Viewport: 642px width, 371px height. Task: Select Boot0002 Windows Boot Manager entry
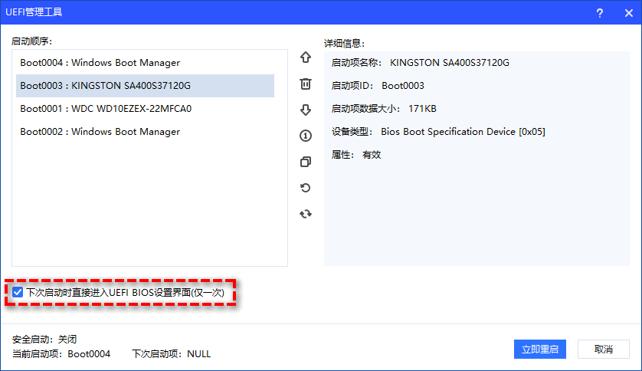[100, 132]
